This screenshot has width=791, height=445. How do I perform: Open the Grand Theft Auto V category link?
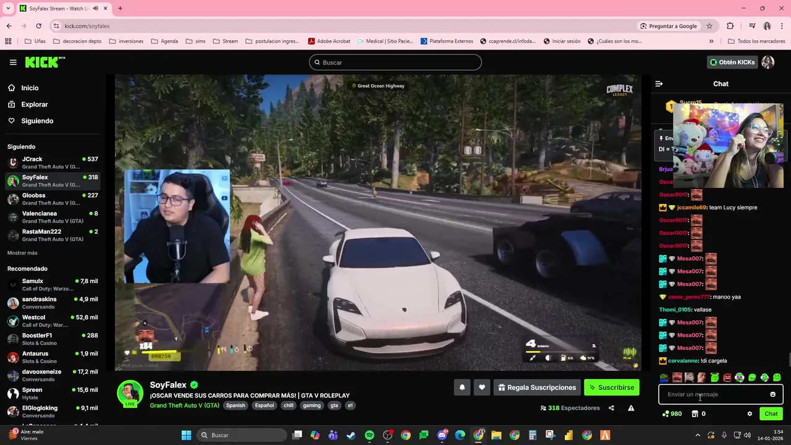pyautogui.click(x=184, y=405)
